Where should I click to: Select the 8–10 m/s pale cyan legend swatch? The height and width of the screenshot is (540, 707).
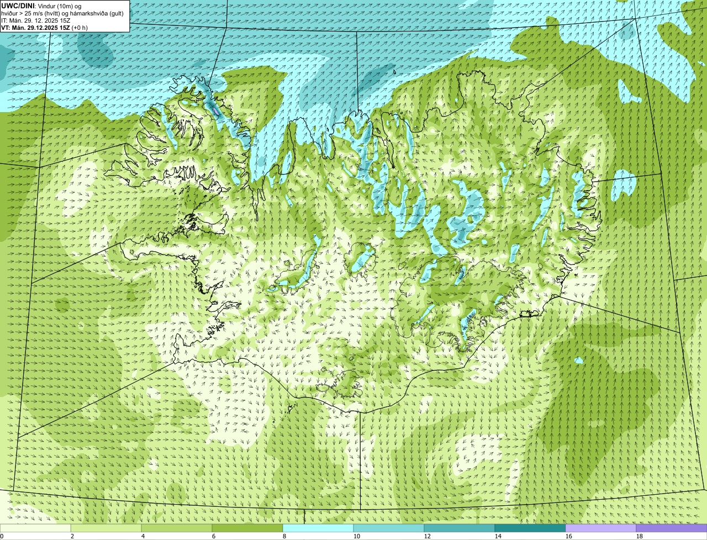tap(318, 528)
